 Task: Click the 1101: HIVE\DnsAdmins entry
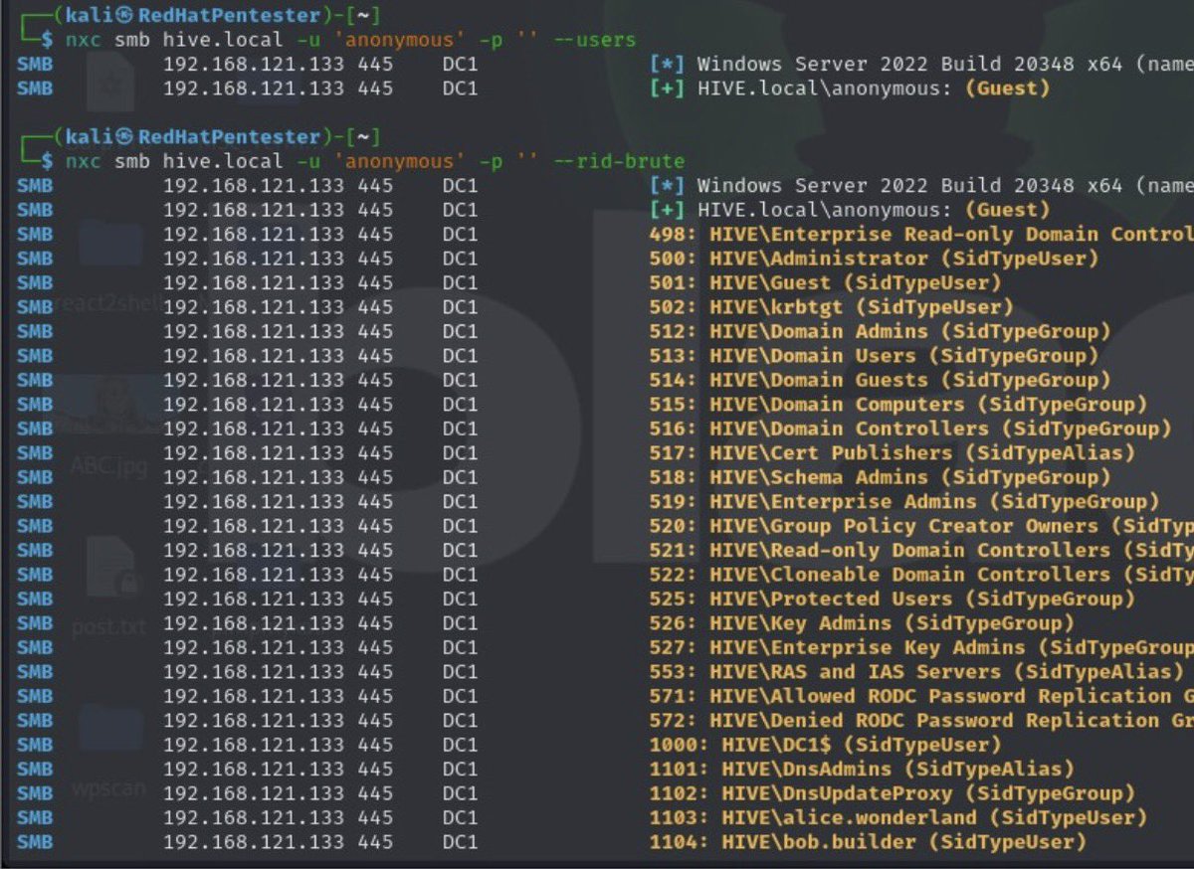pos(862,769)
